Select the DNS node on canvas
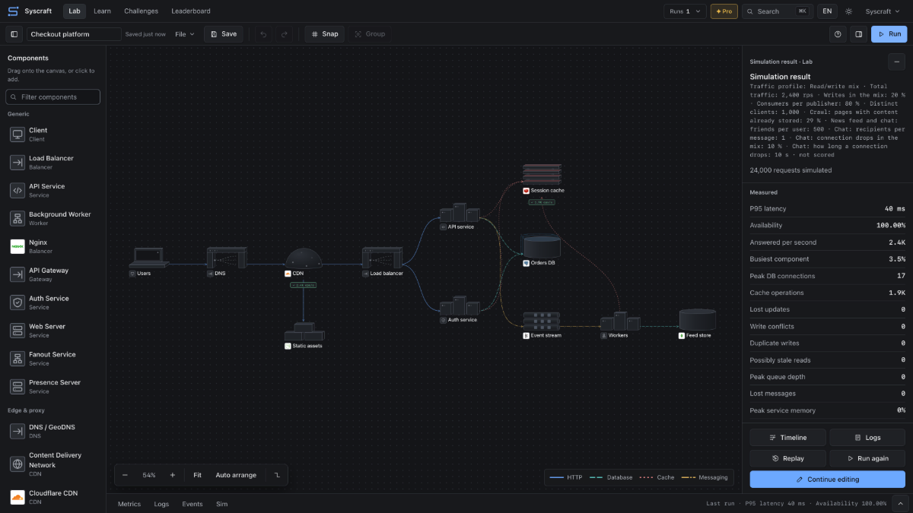 (x=227, y=257)
